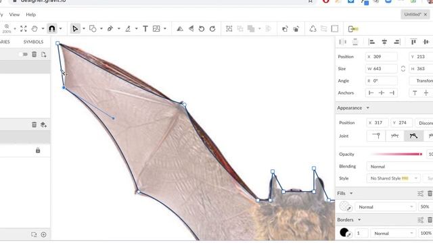Viewport: 433px width, 243px height.
Task: Click the Group selection icon
Action: coord(229,28)
